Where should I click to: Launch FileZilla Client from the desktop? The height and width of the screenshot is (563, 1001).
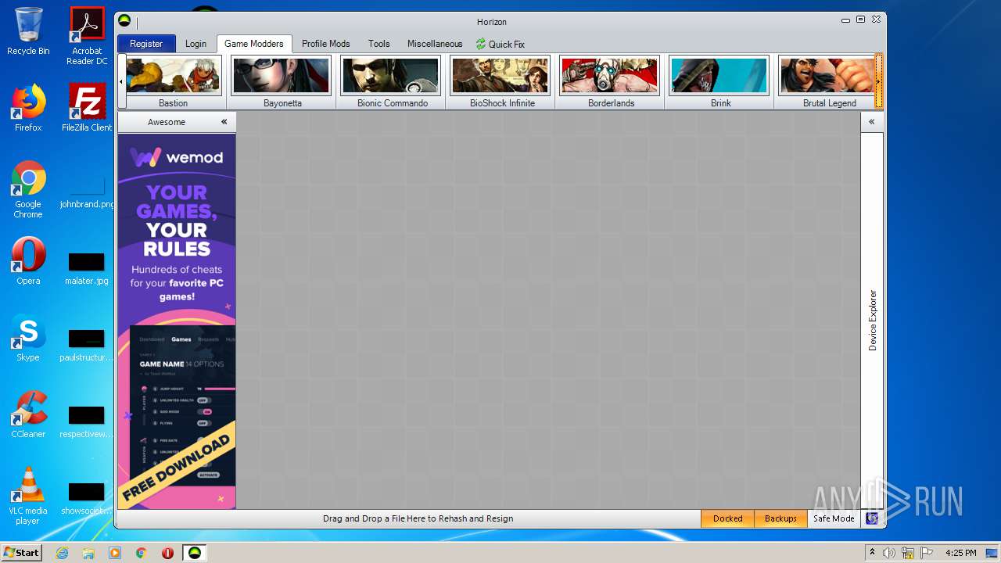pyautogui.click(x=87, y=108)
